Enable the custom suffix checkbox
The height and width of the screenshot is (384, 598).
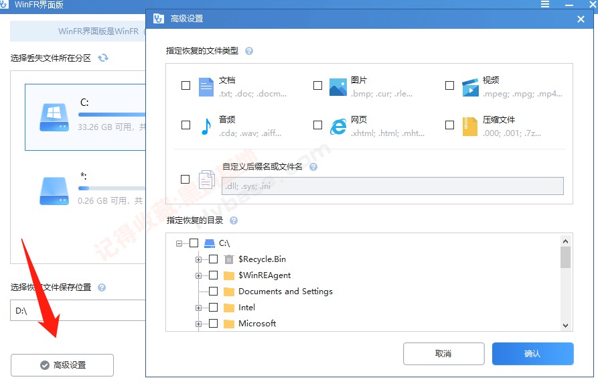(185, 179)
